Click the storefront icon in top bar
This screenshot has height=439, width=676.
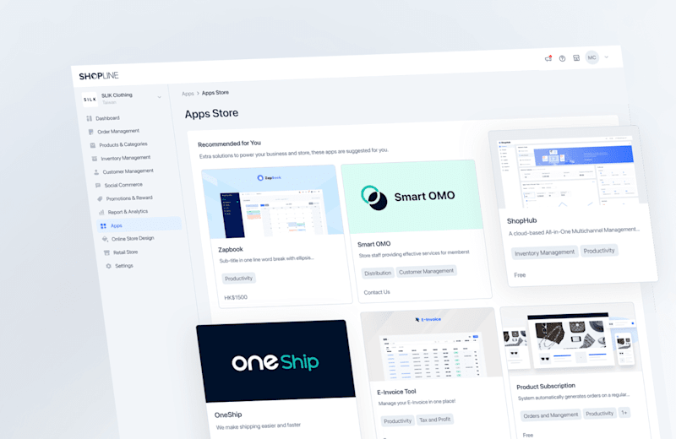(576, 57)
